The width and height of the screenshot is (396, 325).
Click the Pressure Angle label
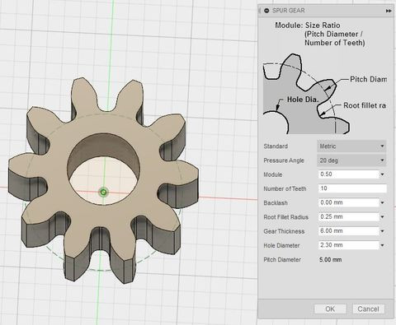(x=284, y=160)
